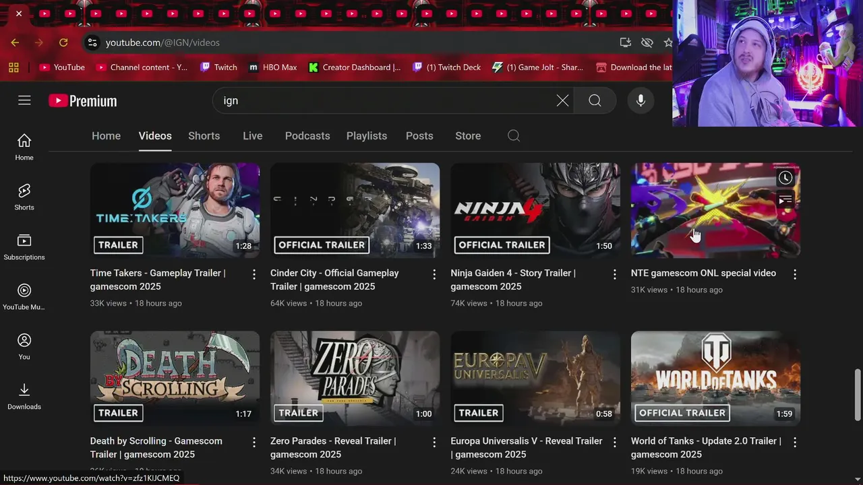Click Watch later icon on NTE thumbnail
This screenshot has width=863, height=485.
[x=785, y=178]
